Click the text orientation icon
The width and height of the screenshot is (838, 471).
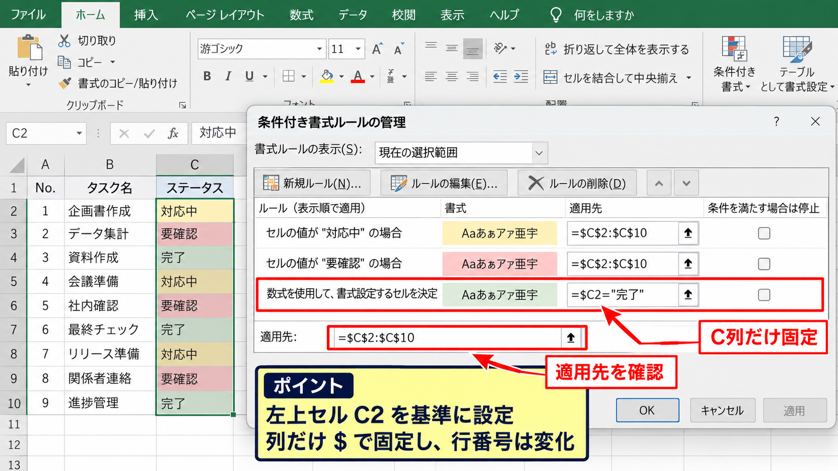click(x=500, y=48)
